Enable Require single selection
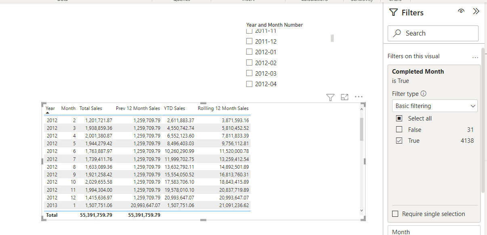Image resolution: width=487 pixels, height=235 pixels. click(395, 214)
